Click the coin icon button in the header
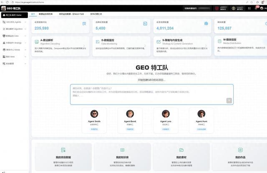This screenshot has width=267, height=173. (234, 8)
